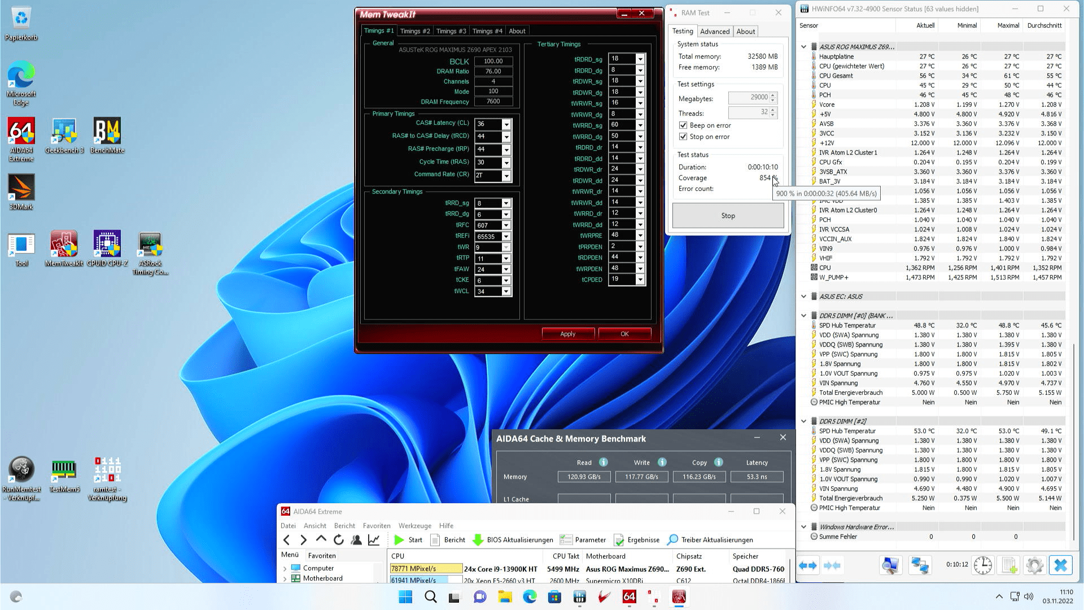Screen dimensions: 1084x610
Task: Open the Papierkorb recycle bin icon
Action: pos(21,23)
